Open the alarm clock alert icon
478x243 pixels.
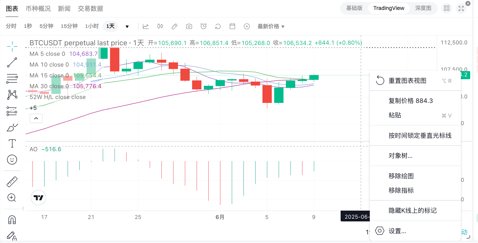tap(204, 26)
